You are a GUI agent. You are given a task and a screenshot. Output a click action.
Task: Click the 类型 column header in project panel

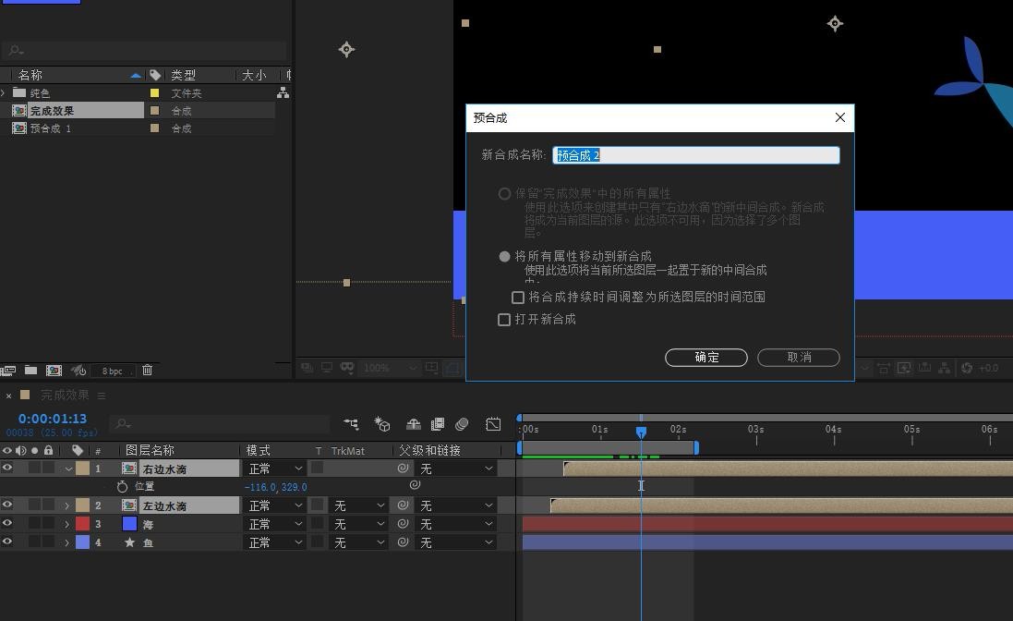183,75
